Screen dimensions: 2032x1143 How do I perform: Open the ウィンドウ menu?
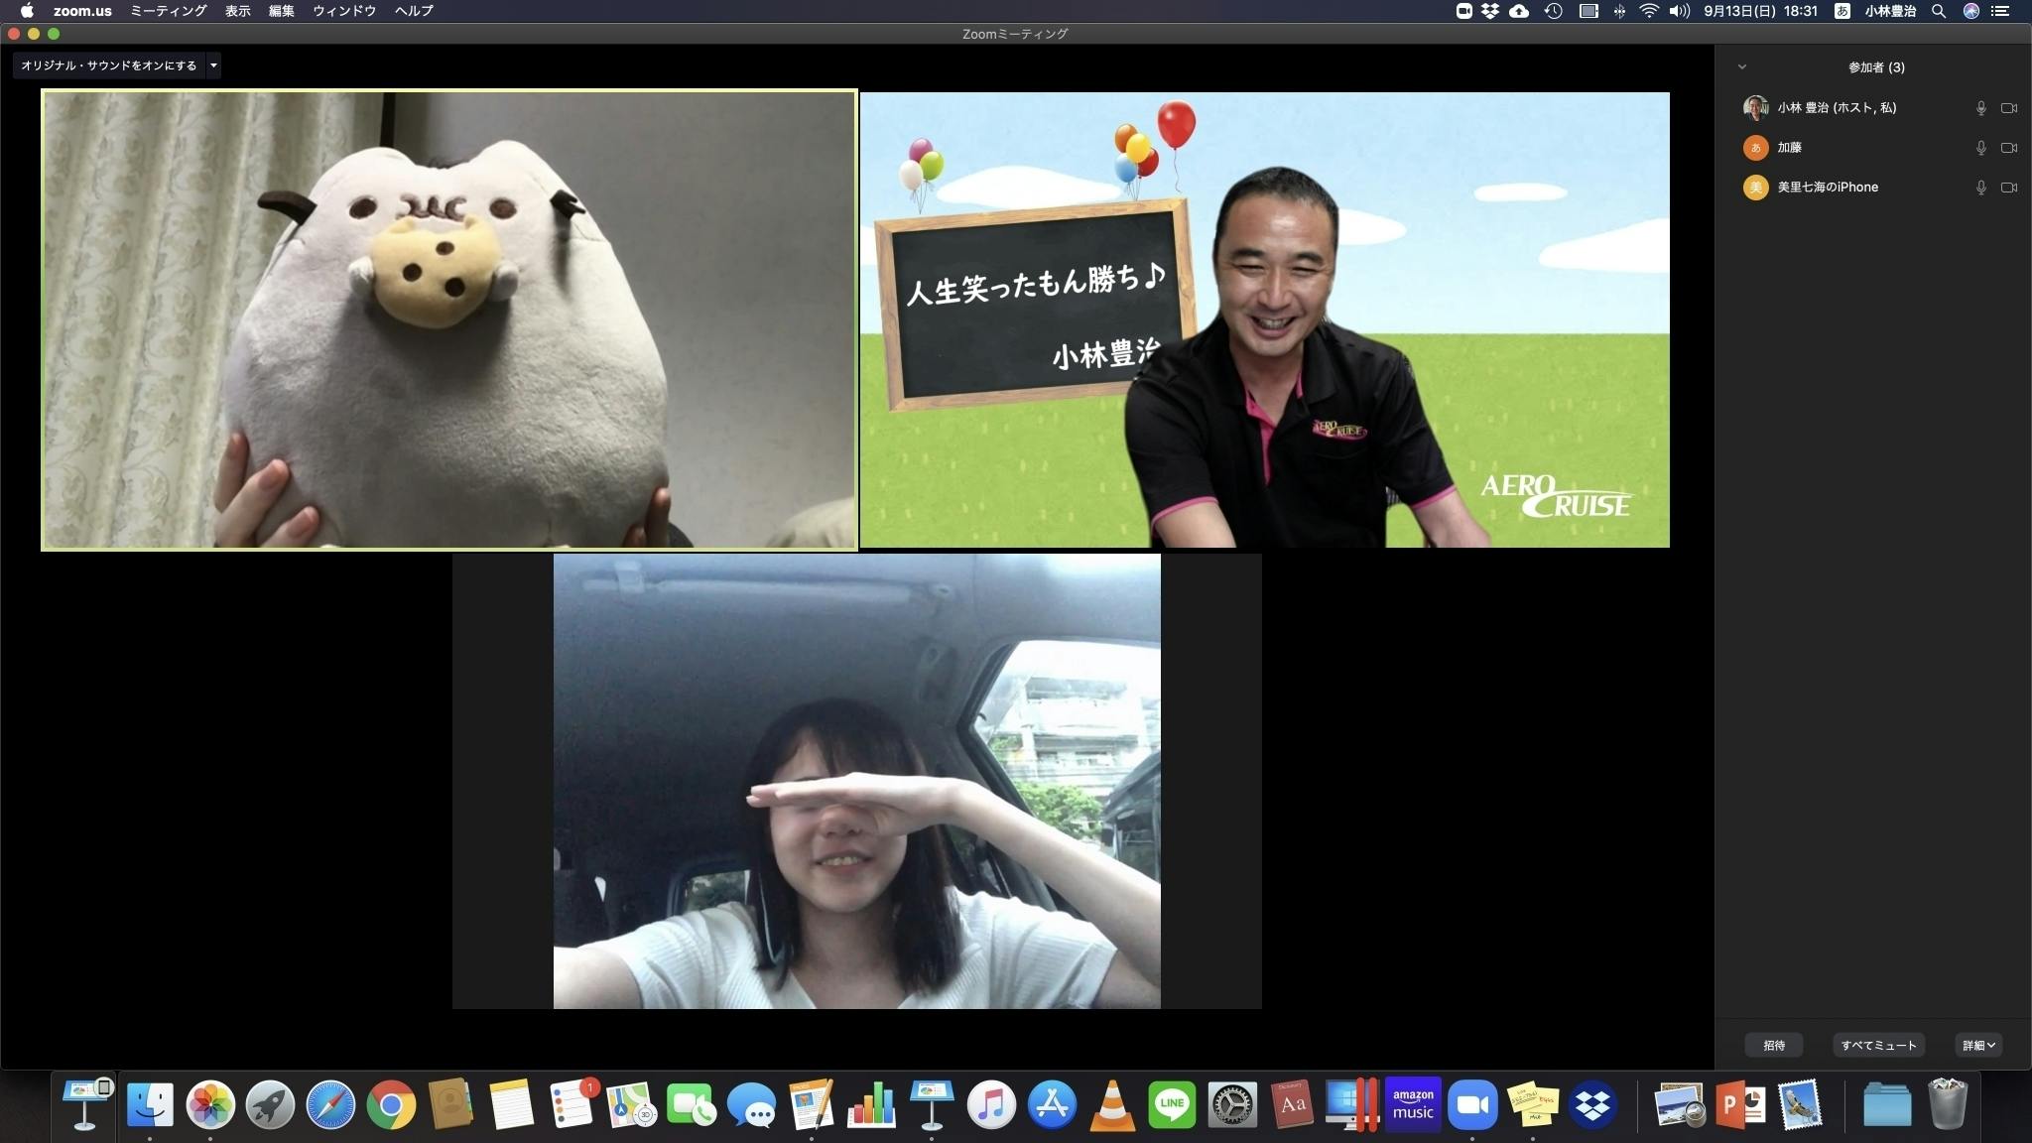tap(344, 11)
